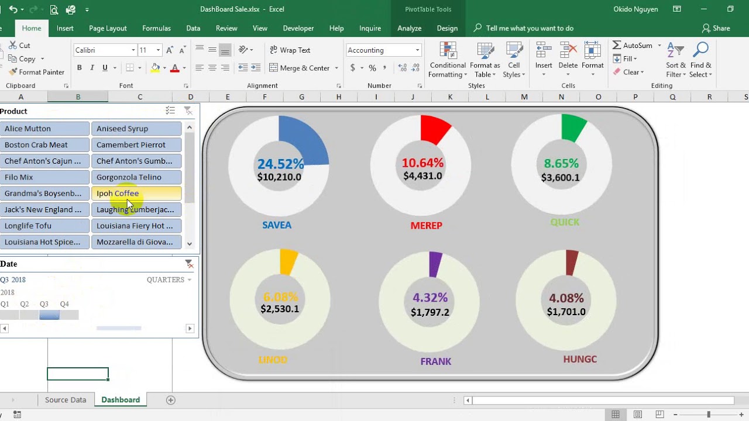Click the Cut scissors icon
This screenshot has width=749, height=421.
12,45
